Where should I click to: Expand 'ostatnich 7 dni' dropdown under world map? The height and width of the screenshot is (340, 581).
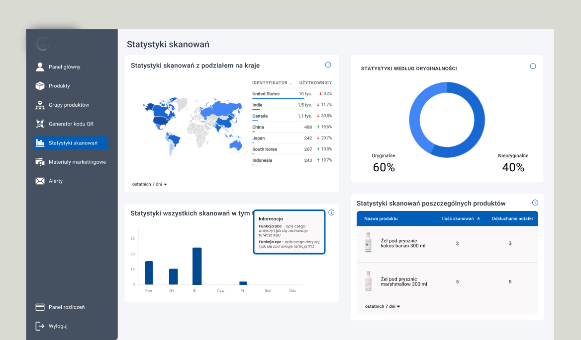(150, 184)
